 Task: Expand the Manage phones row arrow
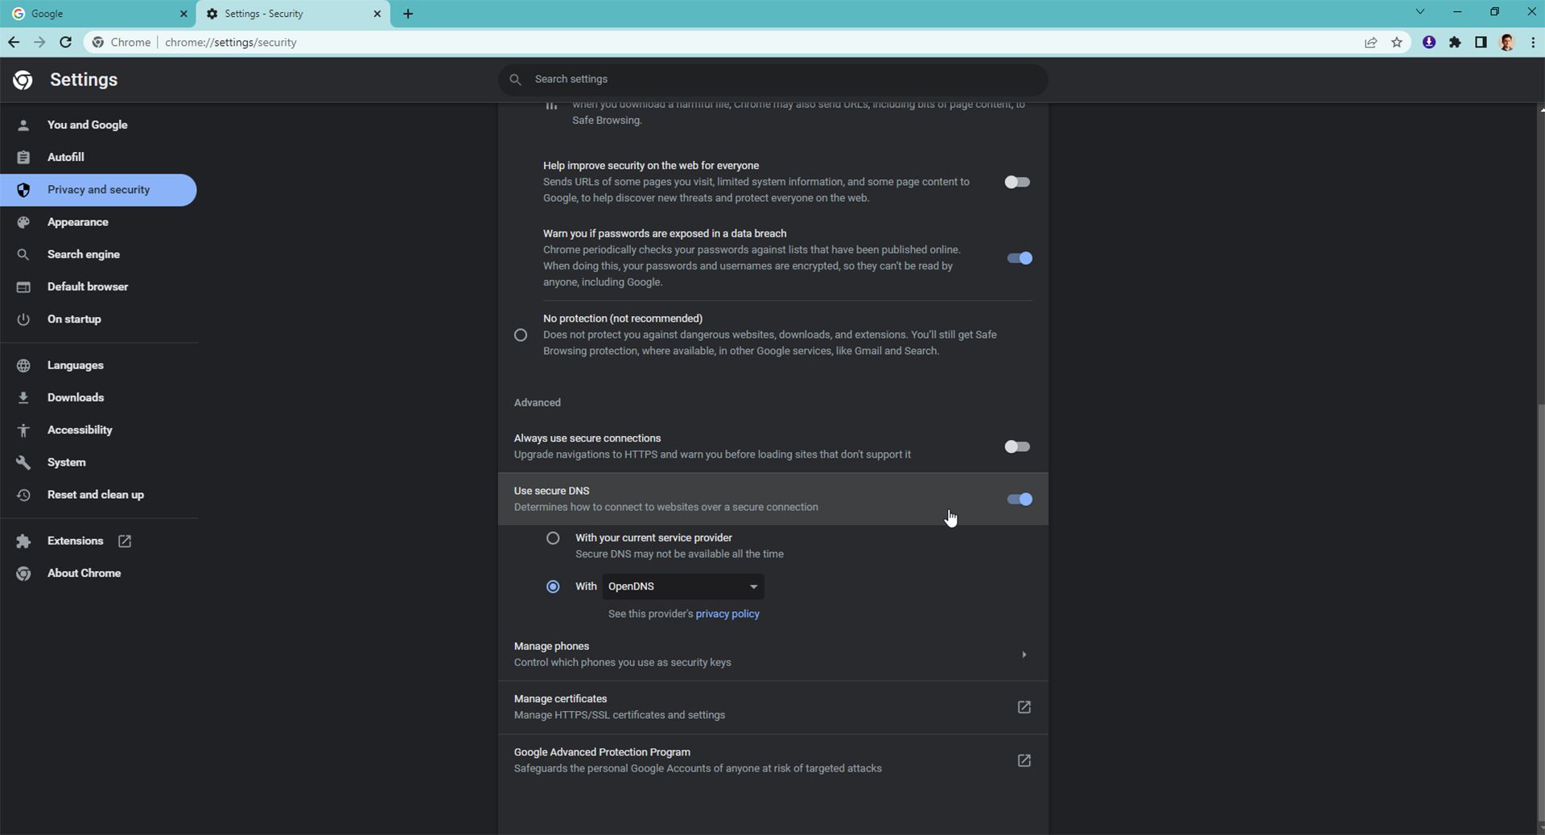(x=1024, y=655)
